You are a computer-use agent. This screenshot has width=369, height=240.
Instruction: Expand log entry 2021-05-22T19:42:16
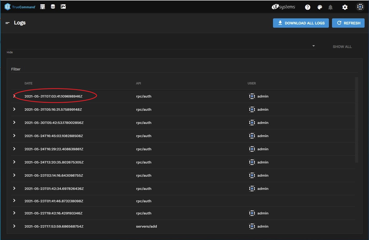point(14,213)
